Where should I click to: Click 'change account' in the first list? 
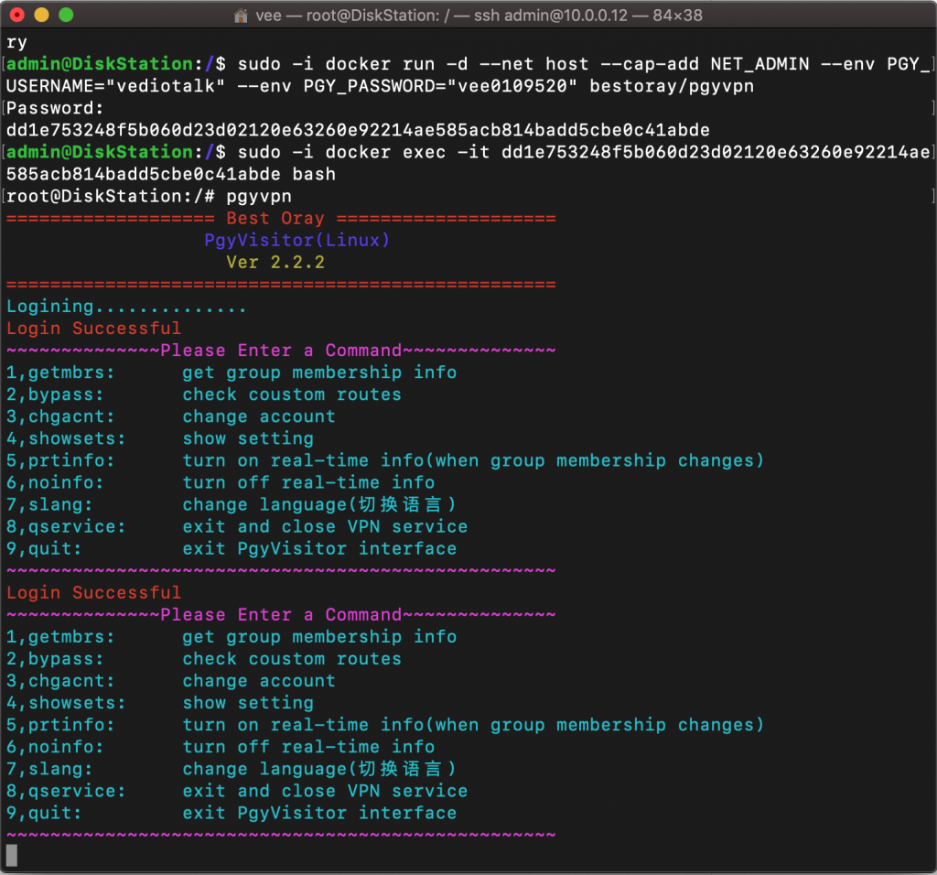259,416
